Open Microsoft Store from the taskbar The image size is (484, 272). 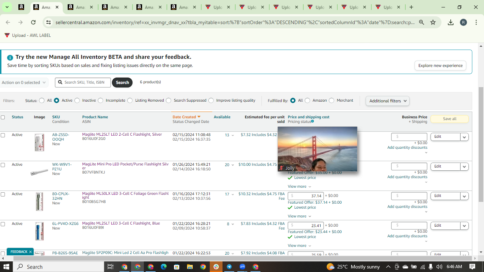point(177,267)
